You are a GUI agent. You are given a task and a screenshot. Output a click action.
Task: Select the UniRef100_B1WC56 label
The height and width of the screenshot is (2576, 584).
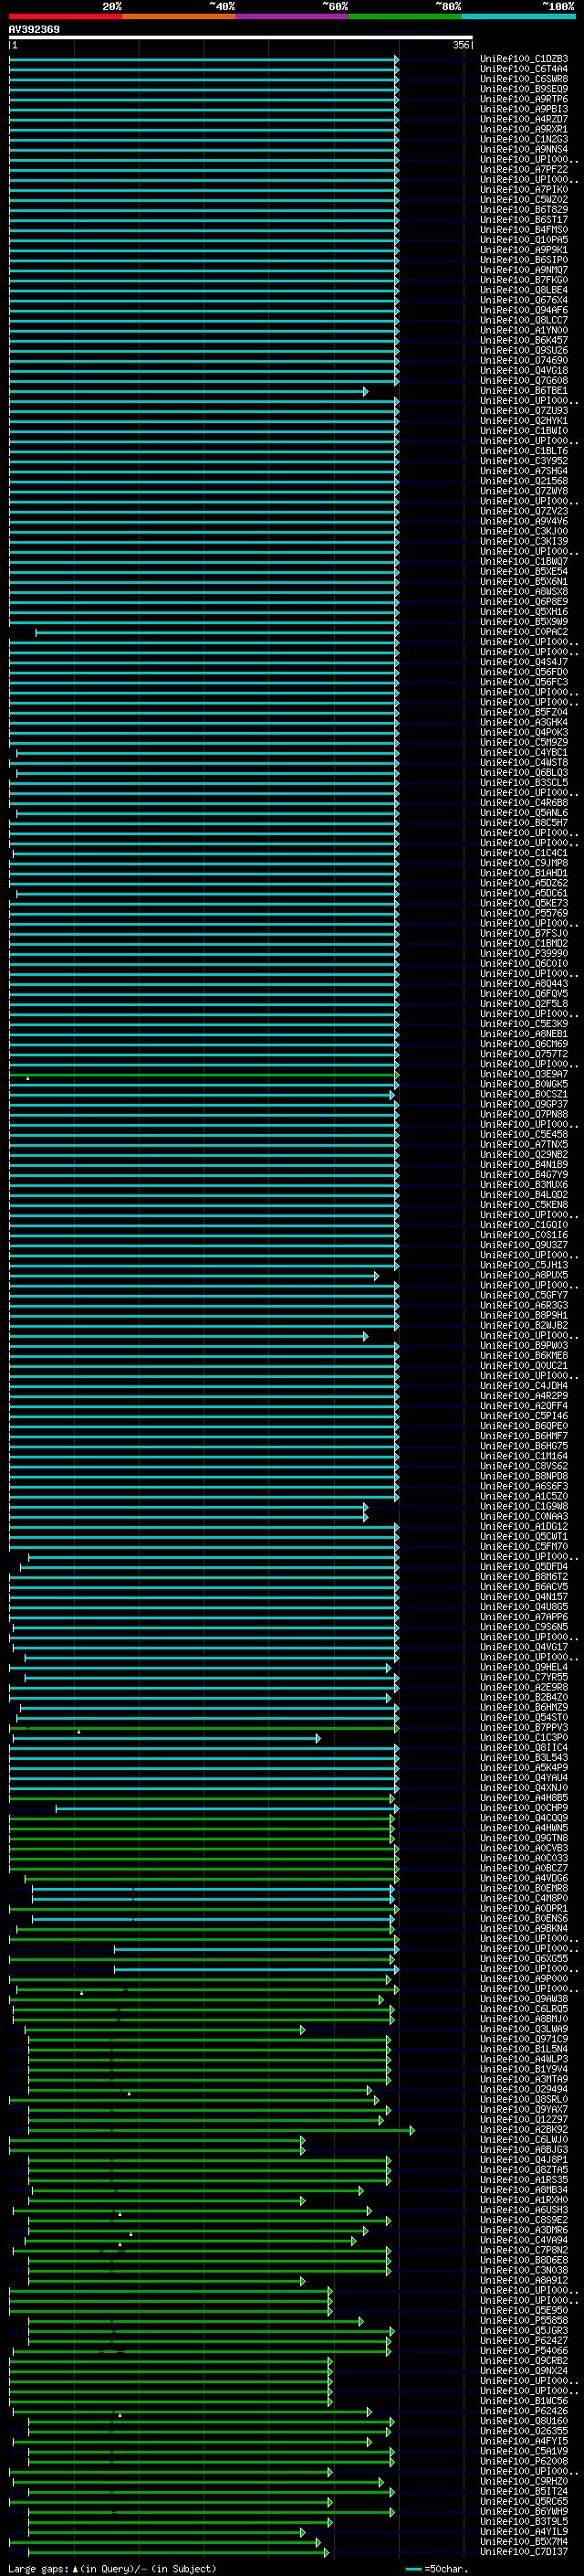524,2401
